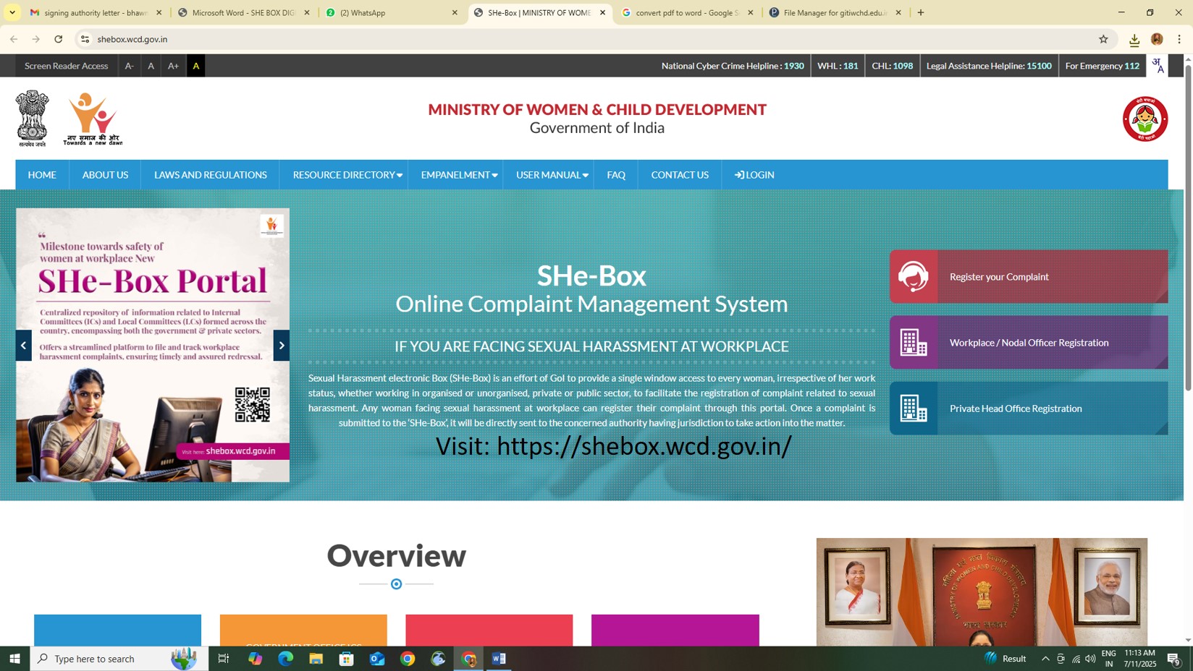Go to next carousel slide
The width and height of the screenshot is (1193, 671).
(282, 346)
